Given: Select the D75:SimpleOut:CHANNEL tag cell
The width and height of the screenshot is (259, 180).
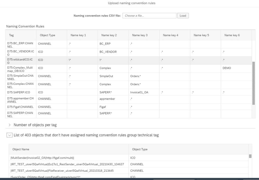Looking at the screenshot, I should 20,77.
